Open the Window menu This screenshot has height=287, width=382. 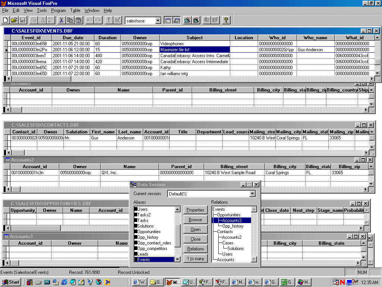pos(92,10)
